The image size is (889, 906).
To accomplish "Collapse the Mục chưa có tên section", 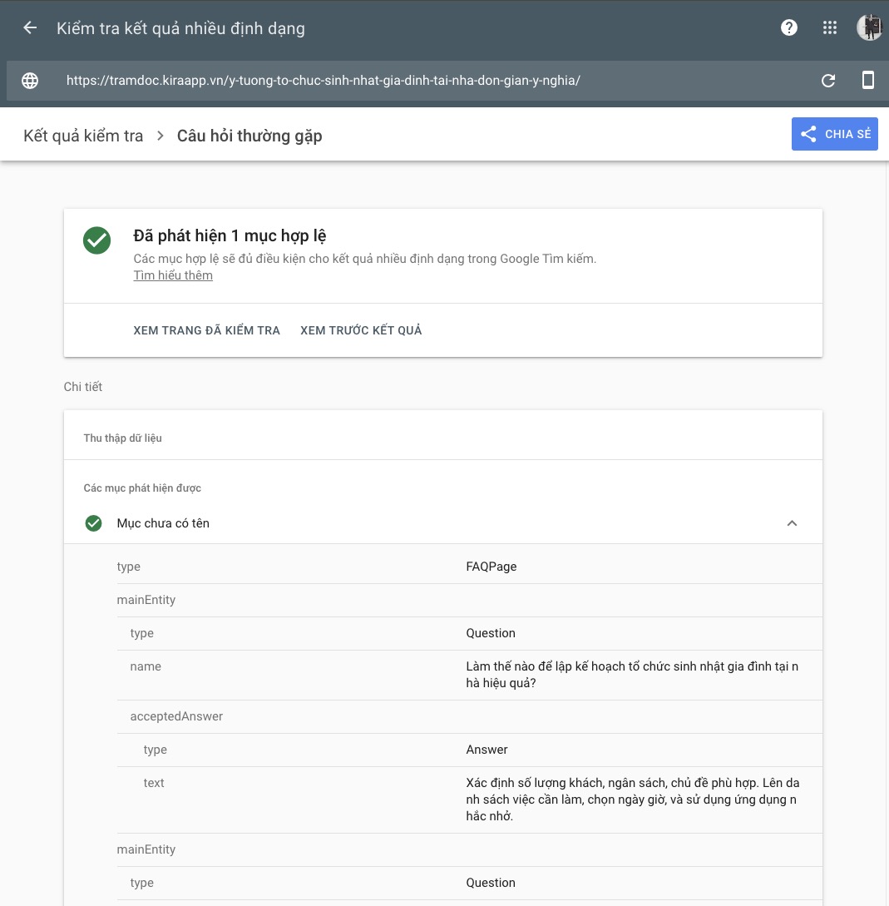I will point(792,523).
